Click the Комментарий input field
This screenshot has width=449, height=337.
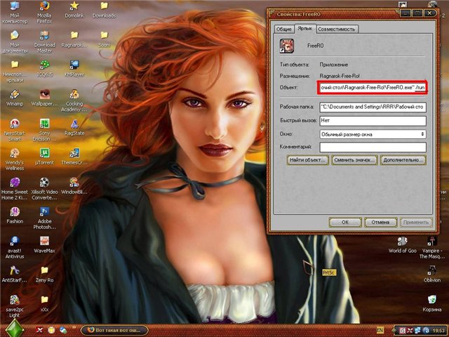click(x=373, y=147)
